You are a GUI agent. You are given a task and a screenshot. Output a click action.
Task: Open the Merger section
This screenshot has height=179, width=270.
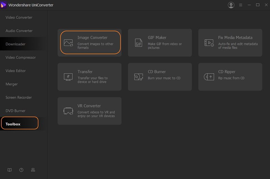pyautogui.click(x=11, y=84)
